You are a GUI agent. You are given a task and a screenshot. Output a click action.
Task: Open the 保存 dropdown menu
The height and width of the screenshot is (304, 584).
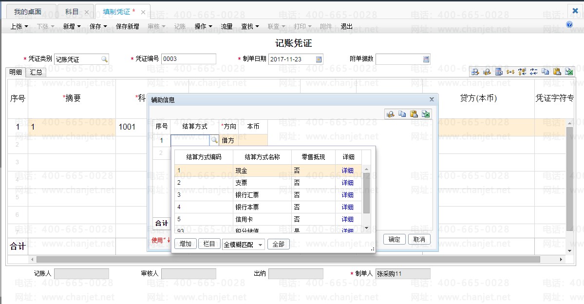pyautogui.click(x=98, y=26)
